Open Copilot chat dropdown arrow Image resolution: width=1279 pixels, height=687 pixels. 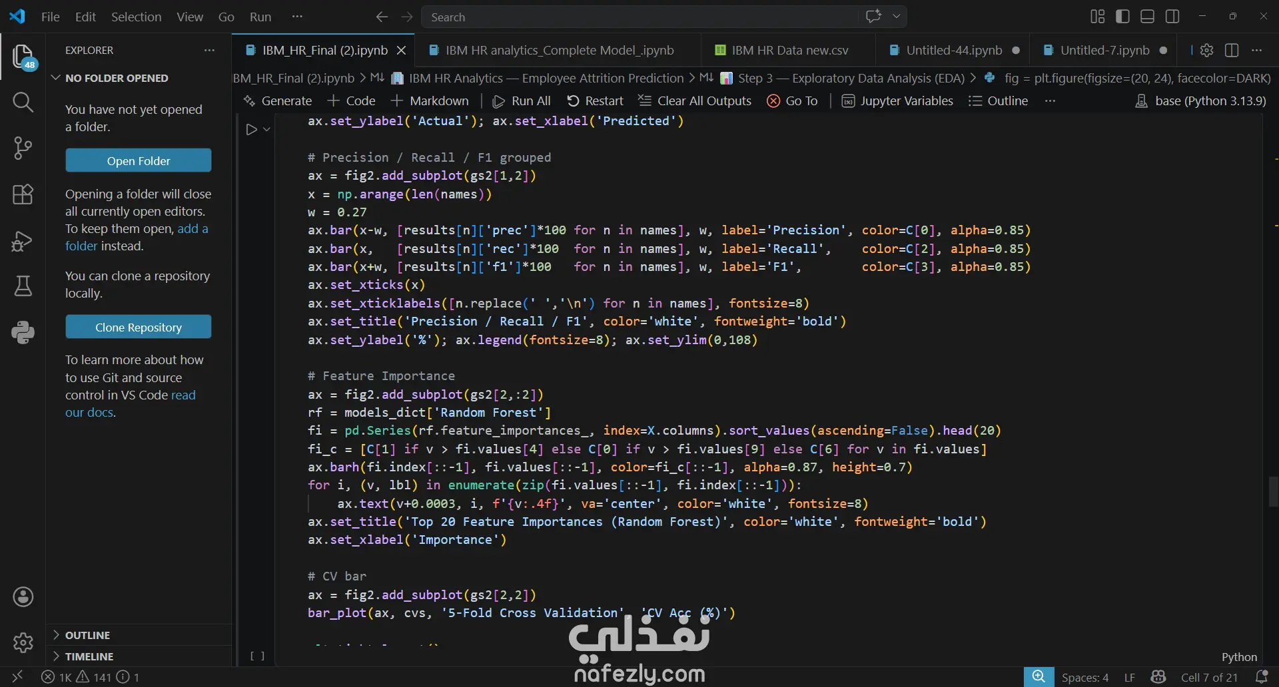tap(897, 17)
